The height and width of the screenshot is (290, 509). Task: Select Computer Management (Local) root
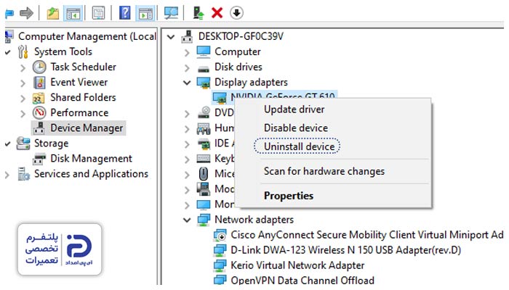pos(87,36)
